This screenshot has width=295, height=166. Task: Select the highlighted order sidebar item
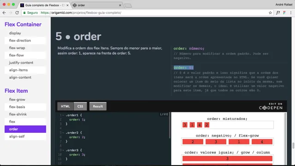25,129
